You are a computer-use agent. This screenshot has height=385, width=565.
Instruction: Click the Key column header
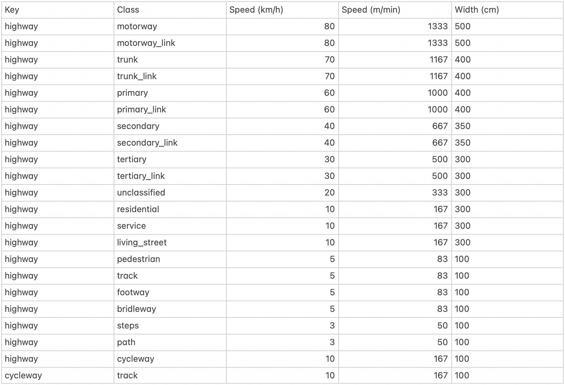click(12, 10)
